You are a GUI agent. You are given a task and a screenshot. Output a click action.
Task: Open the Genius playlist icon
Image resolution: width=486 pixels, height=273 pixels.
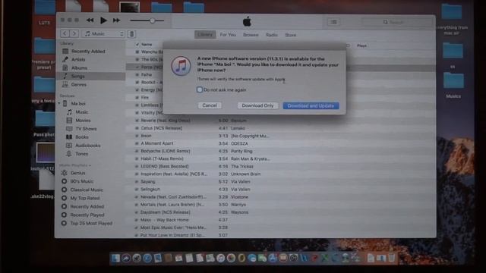(64, 173)
